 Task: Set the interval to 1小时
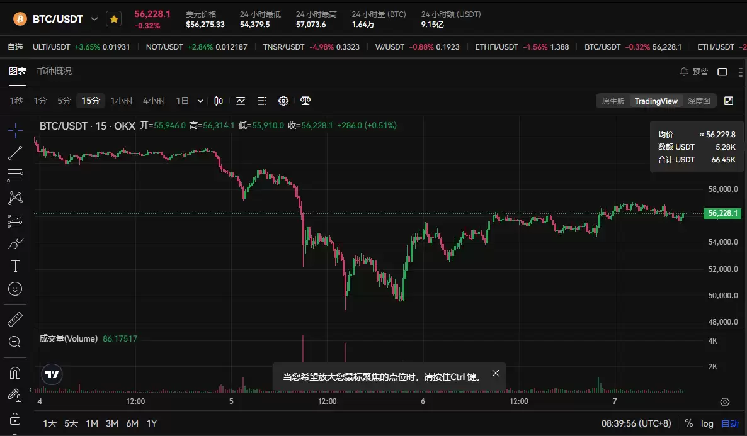(x=122, y=101)
